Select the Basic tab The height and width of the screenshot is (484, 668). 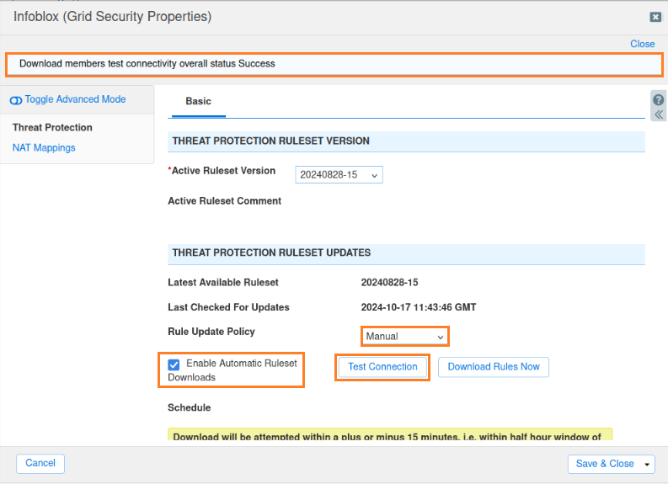(x=199, y=101)
